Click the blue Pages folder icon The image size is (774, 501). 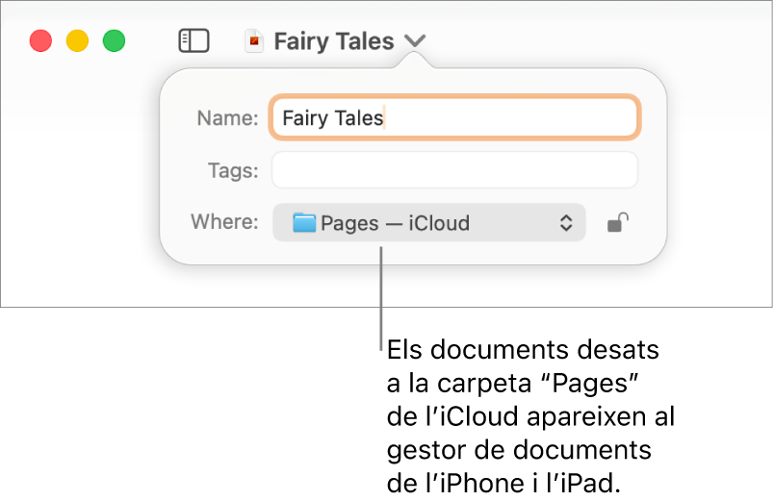(304, 222)
